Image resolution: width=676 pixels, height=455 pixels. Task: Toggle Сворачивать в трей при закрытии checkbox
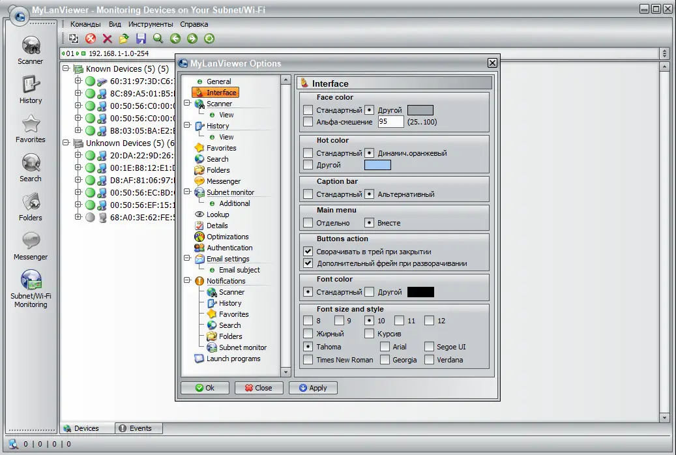tap(308, 252)
